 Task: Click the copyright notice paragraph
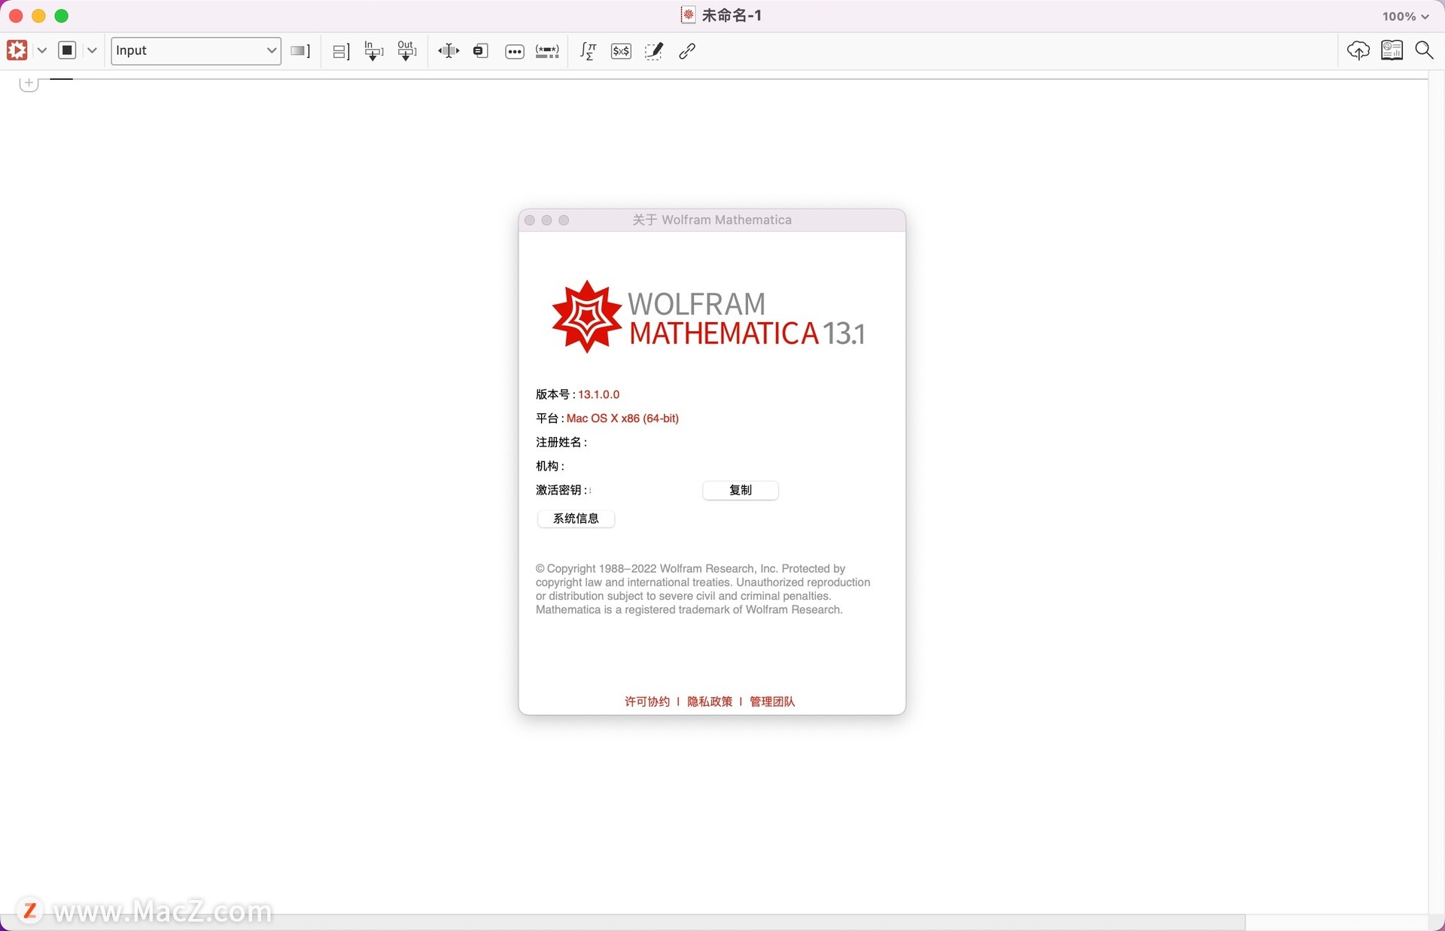click(703, 589)
